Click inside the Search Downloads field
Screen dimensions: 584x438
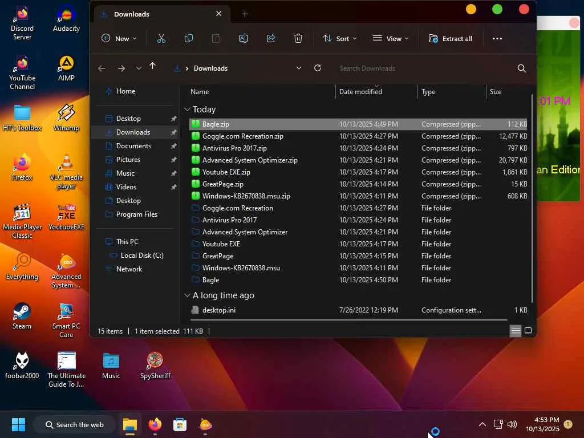pyautogui.click(x=422, y=68)
